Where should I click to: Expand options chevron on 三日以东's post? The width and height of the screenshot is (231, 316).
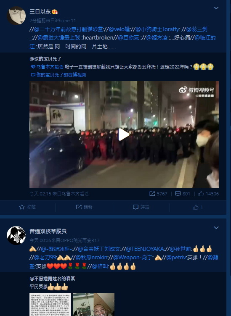tap(216, 8)
